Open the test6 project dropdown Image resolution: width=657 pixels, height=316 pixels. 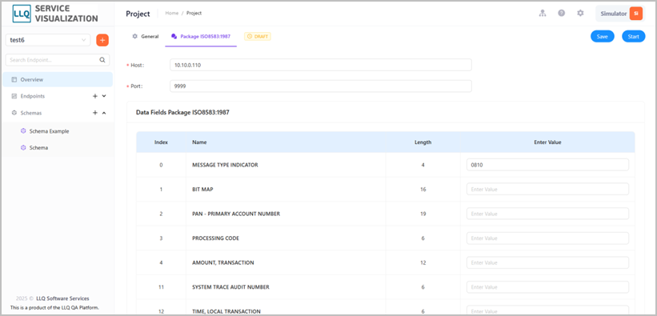tap(48, 40)
